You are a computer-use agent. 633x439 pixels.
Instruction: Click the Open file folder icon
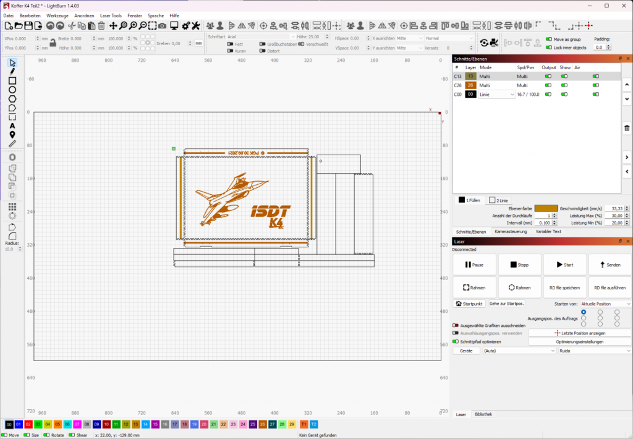tap(19, 26)
